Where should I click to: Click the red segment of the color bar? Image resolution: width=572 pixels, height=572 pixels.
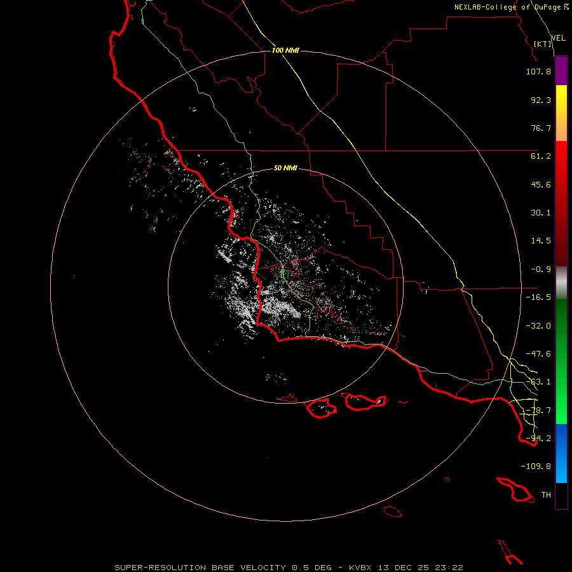point(561,203)
